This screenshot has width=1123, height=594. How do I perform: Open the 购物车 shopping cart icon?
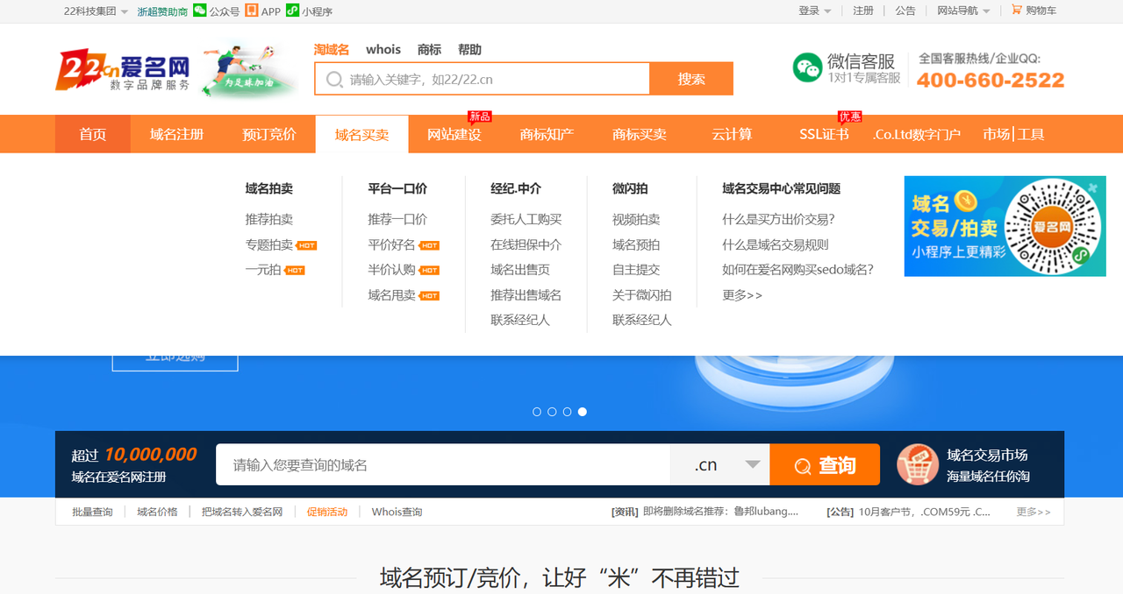click(x=1017, y=11)
